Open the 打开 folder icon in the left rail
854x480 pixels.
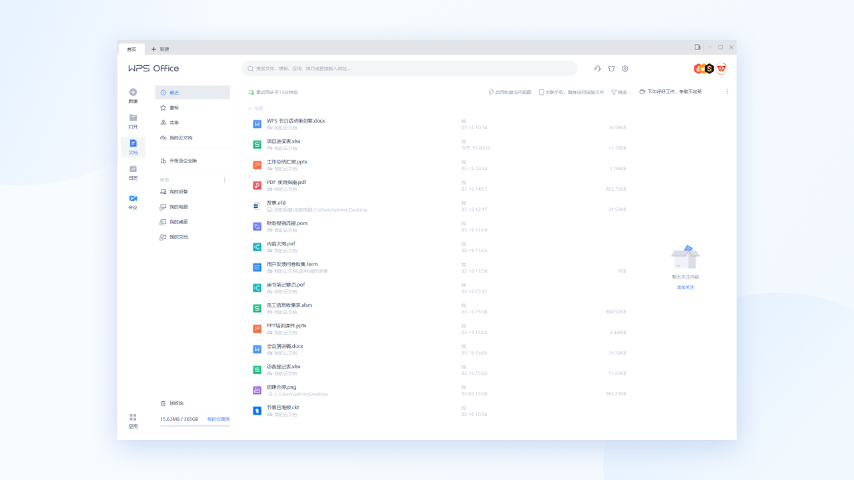coord(133,117)
